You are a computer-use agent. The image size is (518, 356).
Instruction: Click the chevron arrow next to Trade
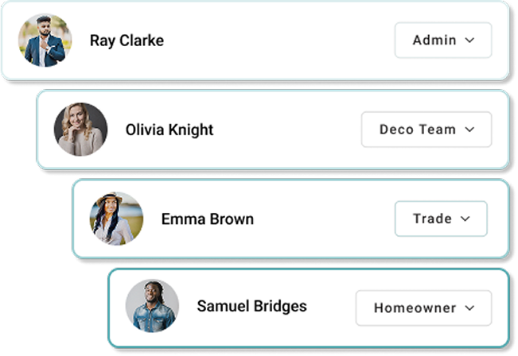click(x=465, y=219)
